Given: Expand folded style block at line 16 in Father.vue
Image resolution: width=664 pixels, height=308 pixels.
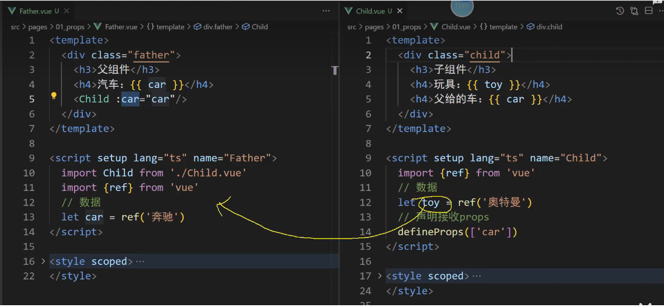Looking at the screenshot, I should [43, 262].
